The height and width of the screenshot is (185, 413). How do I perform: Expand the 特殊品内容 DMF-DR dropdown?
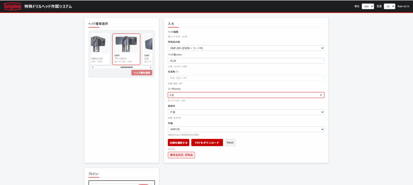click(x=246, y=48)
